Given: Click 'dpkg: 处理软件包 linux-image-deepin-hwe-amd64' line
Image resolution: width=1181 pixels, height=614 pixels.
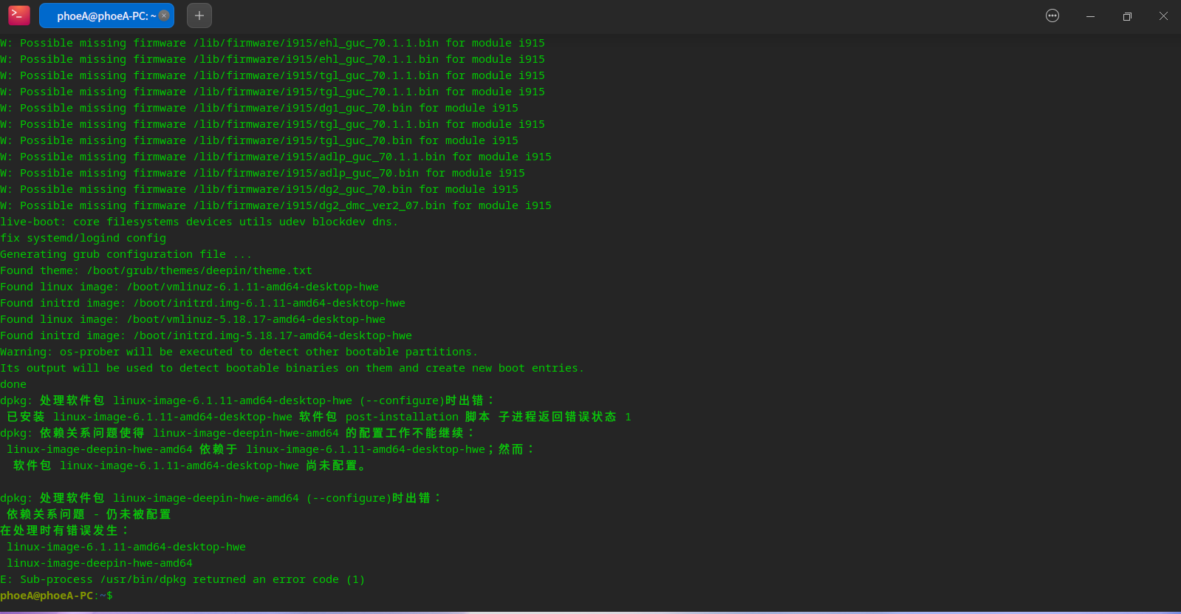Looking at the screenshot, I should tap(222, 498).
